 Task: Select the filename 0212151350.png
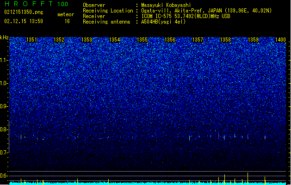(24, 12)
